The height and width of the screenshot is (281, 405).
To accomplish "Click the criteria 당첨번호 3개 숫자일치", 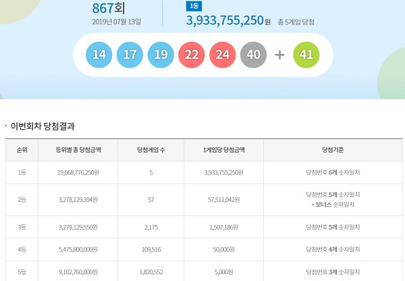I will click(x=333, y=272).
